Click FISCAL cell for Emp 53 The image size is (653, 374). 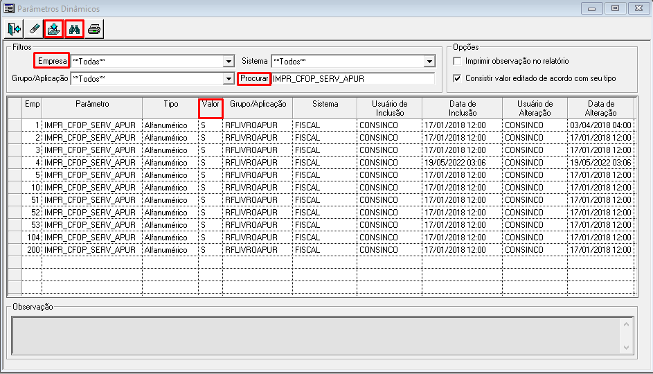coord(325,225)
